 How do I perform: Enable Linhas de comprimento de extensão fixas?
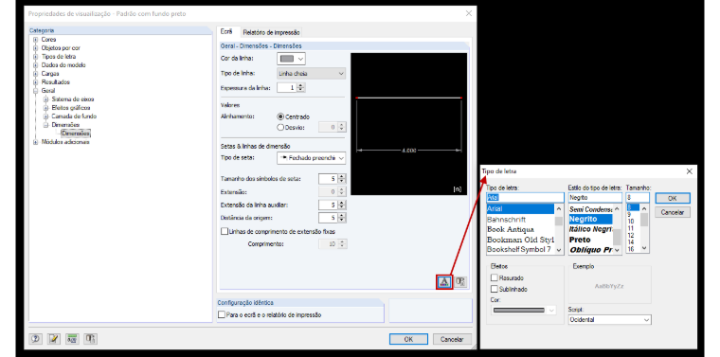225,232
